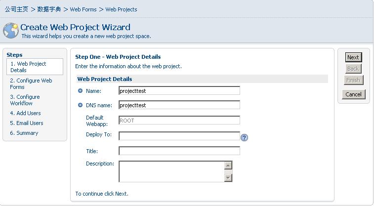Select step 6 Summary
Screen dimensions: 374x207
[24, 133]
